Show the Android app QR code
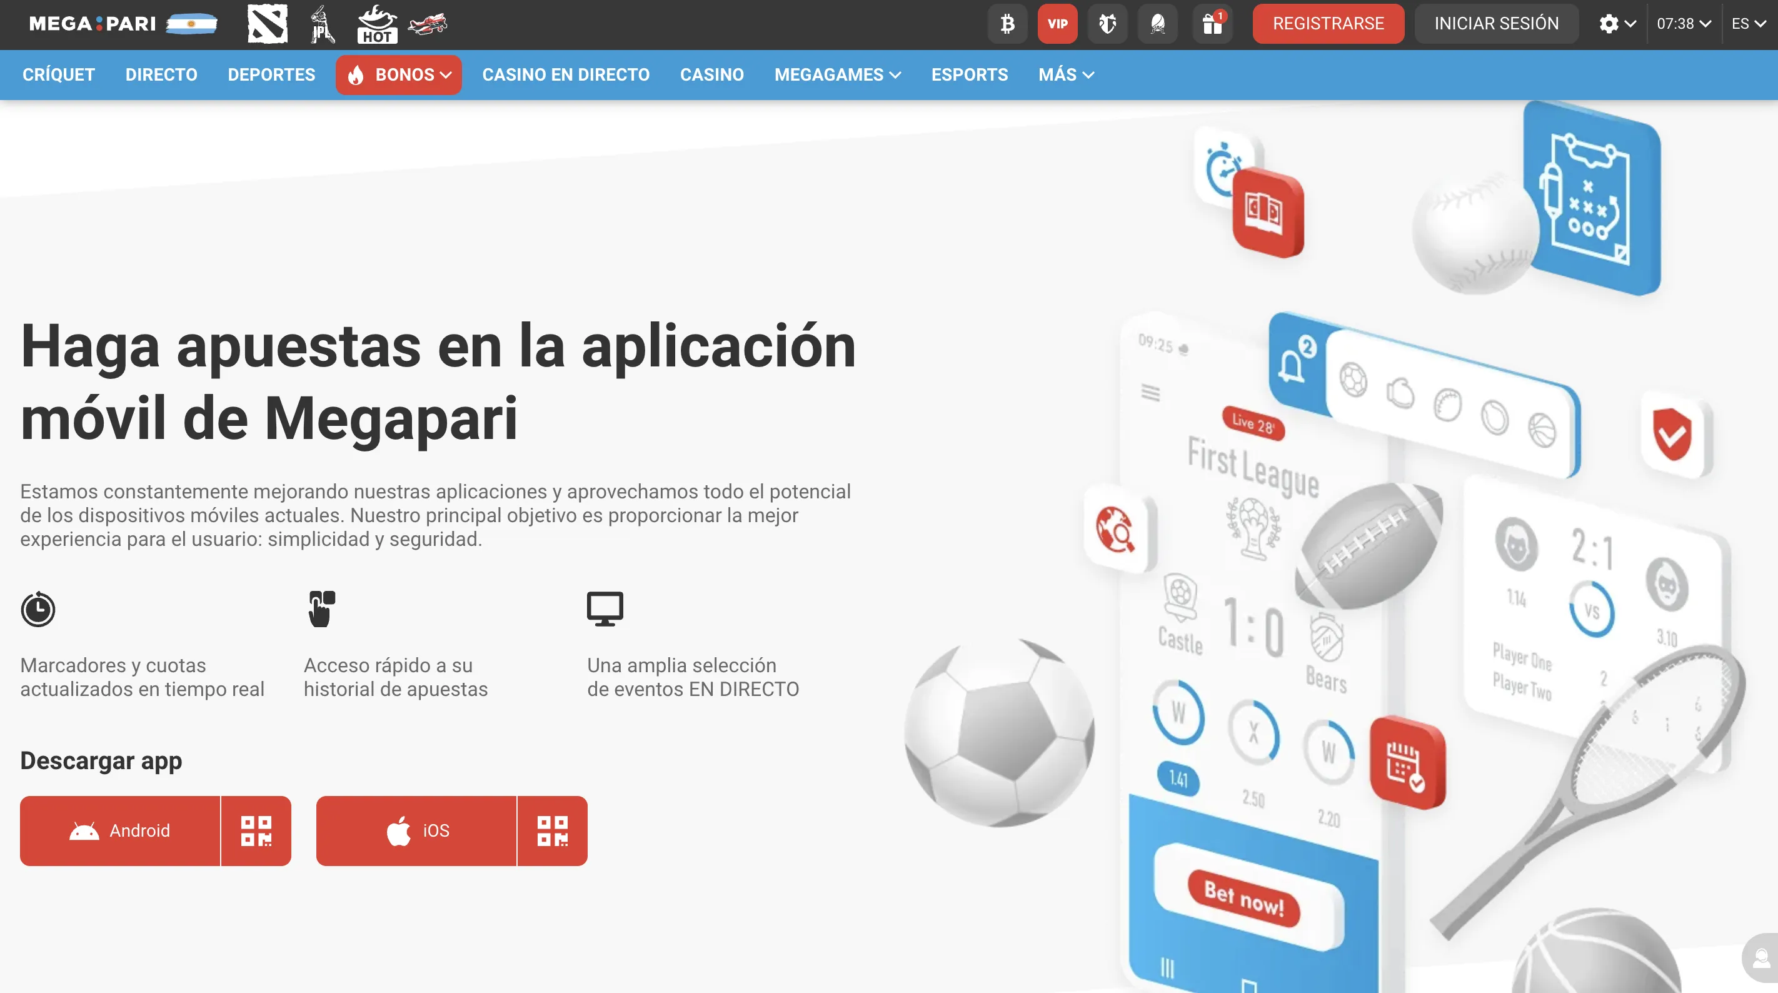The width and height of the screenshot is (1778, 993). [x=257, y=830]
